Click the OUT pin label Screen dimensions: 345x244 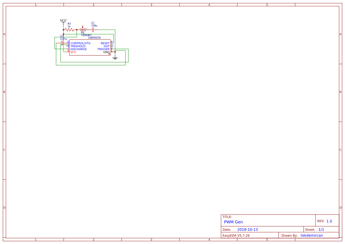[x=107, y=46]
